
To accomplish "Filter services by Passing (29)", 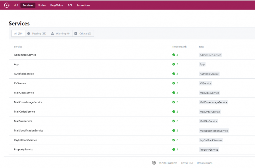I will pyautogui.click(x=37, y=33).
